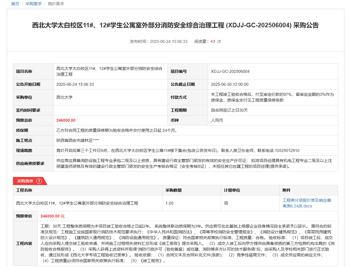Click the 公告截止日期 value 2025-06-30 12:00:00
The width and height of the screenshot is (350, 267).
(229, 84)
